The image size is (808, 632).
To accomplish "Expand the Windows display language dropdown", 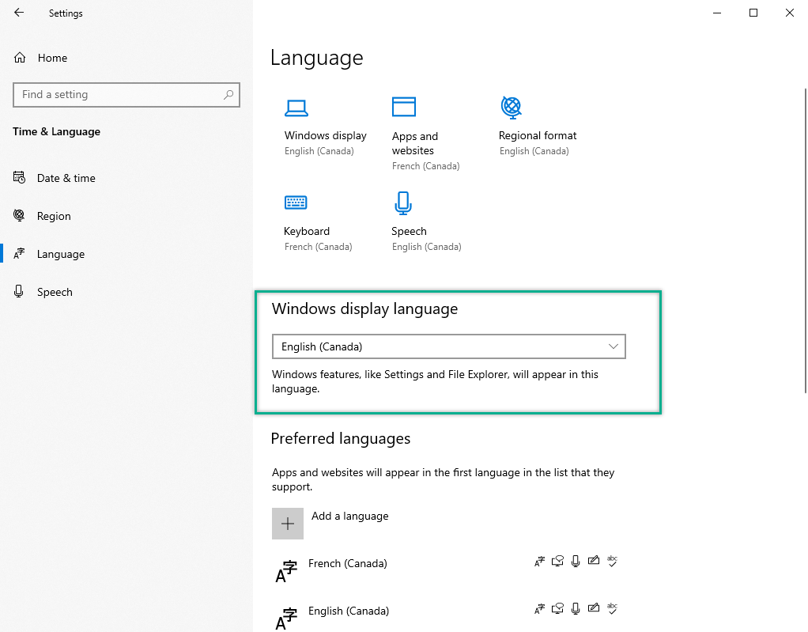I will [x=448, y=346].
